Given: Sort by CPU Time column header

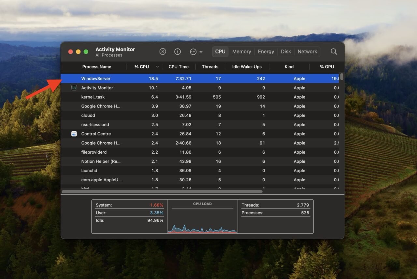Looking at the screenshot, I should (x=179, y=67).
